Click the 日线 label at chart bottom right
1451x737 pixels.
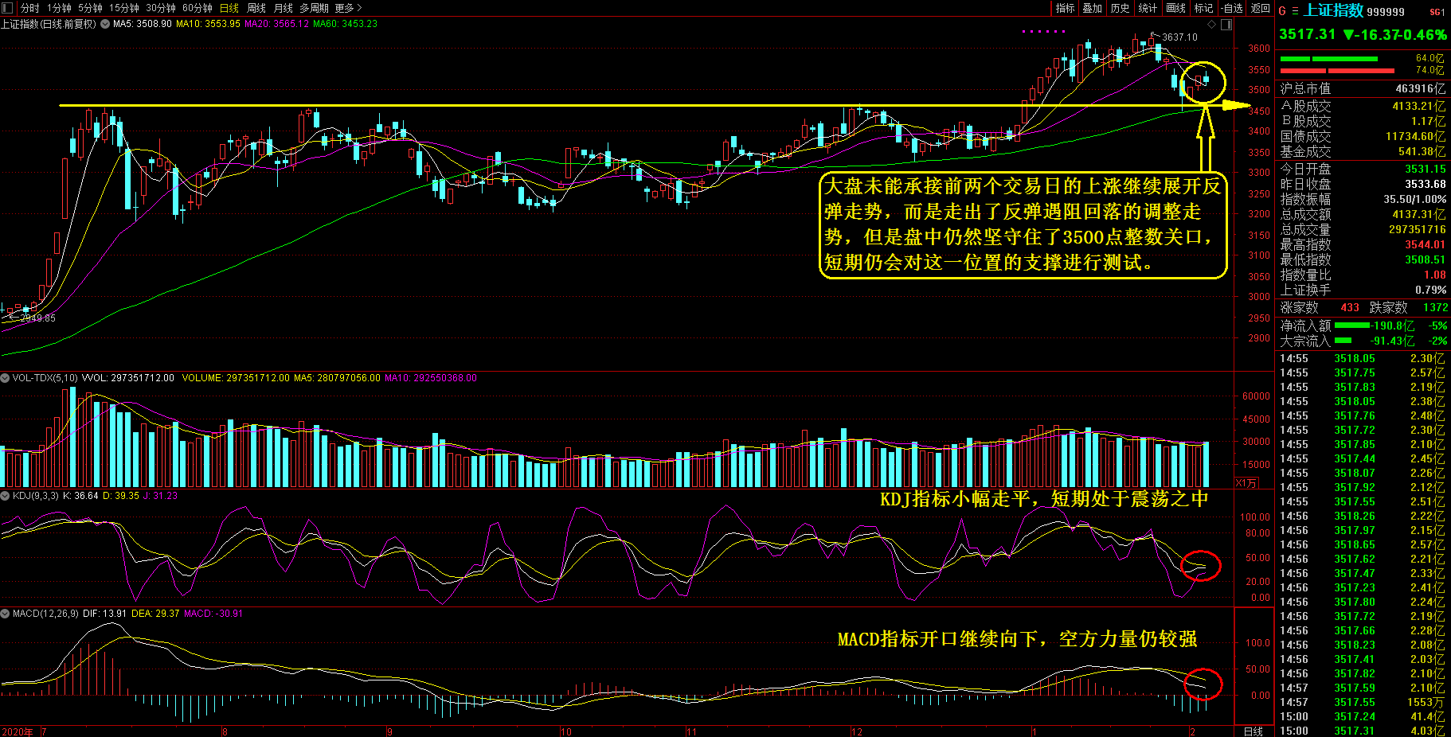pyautogui.click(x=1253, y=731)
